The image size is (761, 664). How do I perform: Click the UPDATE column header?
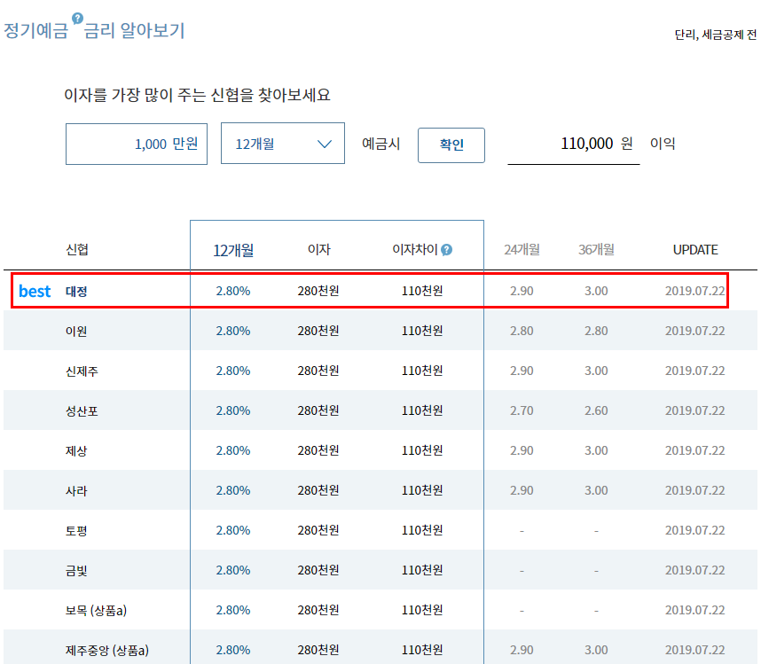(695, 250)
